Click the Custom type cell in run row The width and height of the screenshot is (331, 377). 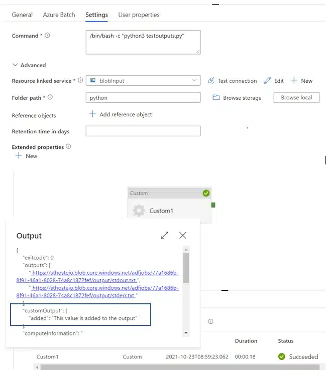pos(132,357)
